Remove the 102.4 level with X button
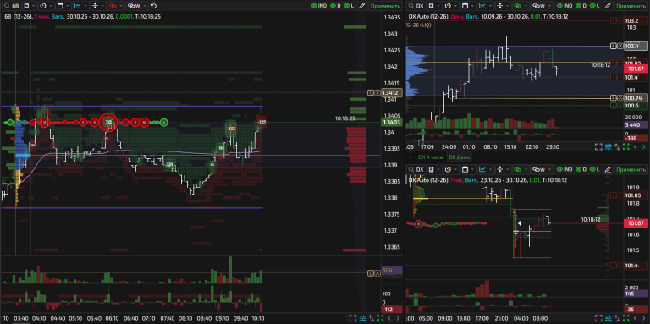 620,46
